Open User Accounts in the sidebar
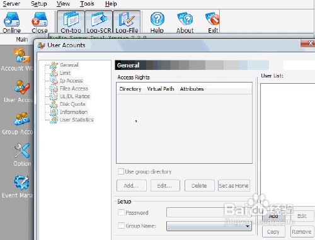 pos(18,91)
